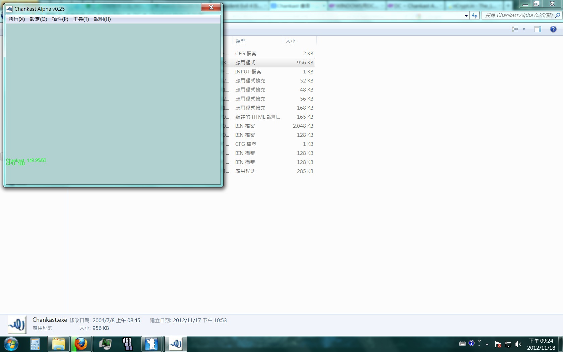Select the 編譯的 HTML 說明 165 KB file
The height and width of the screenshot is (352, 563).
tap(269, 117)
